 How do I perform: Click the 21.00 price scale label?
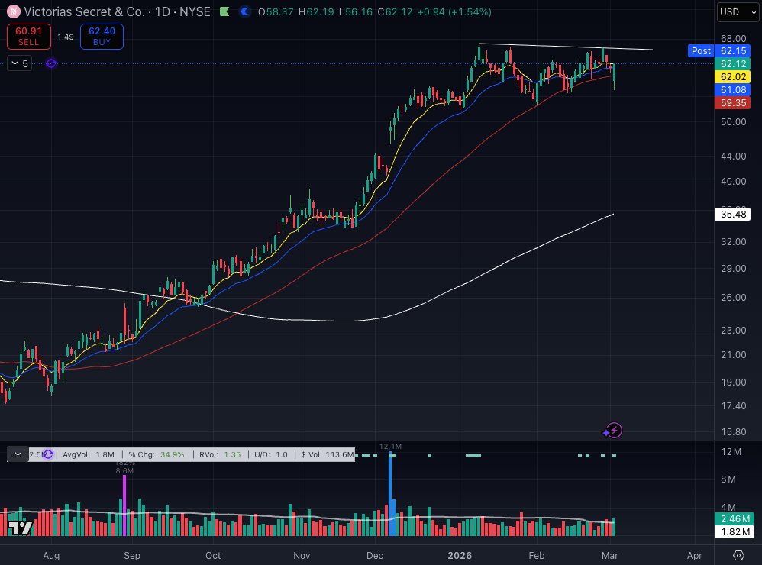[733, 354]
